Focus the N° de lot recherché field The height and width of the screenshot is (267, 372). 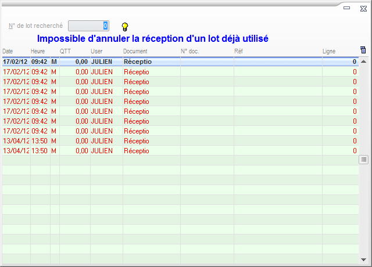tap(88, 26)
